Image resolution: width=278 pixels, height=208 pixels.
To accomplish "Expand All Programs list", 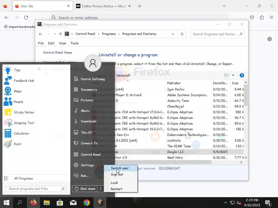I will (19, 178).
